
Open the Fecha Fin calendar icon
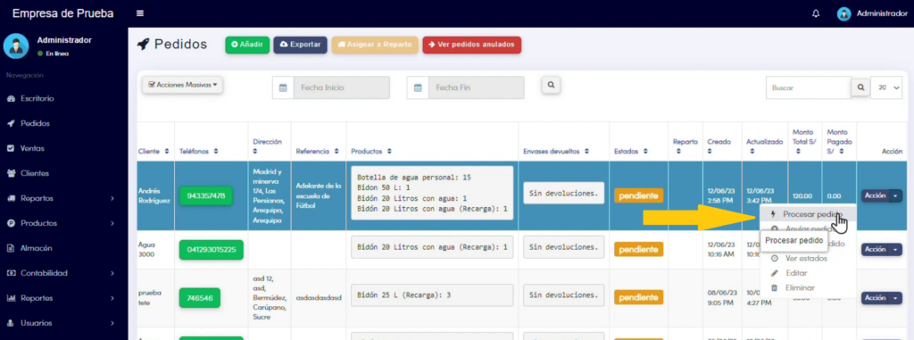point(418,88)
